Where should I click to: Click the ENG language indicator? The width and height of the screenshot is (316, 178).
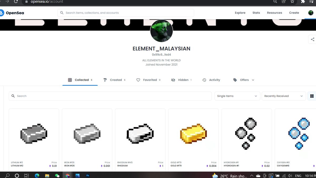(298, 176)
